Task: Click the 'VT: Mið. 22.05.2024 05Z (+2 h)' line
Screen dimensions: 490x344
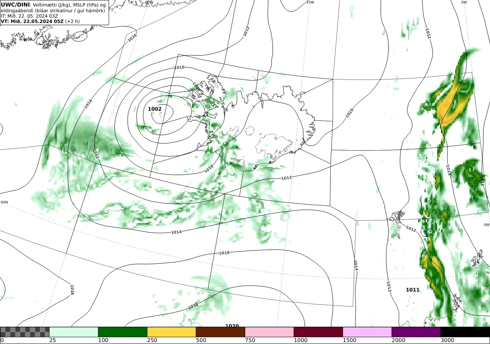Action: 40,21
